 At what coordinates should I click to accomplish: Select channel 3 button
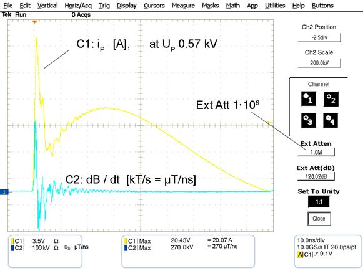click(309, 120)
